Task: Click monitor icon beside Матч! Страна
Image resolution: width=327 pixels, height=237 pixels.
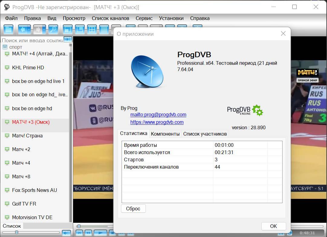Action: (7, 136)
